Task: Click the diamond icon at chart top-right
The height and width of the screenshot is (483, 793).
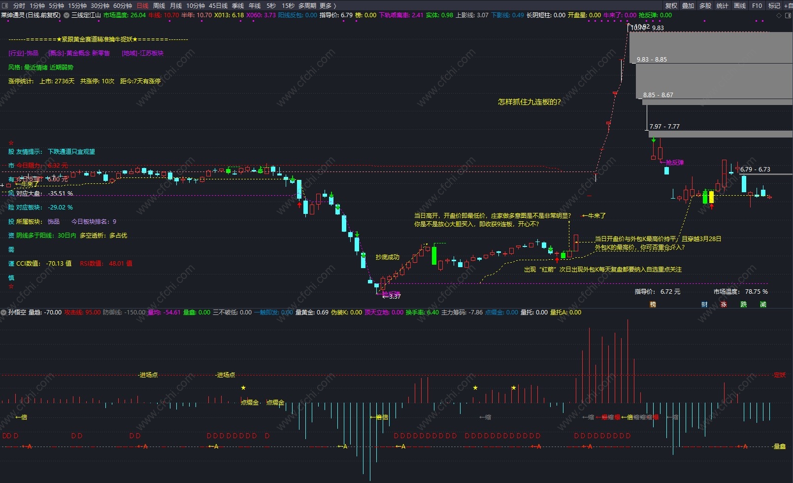Action: [779, 15]
